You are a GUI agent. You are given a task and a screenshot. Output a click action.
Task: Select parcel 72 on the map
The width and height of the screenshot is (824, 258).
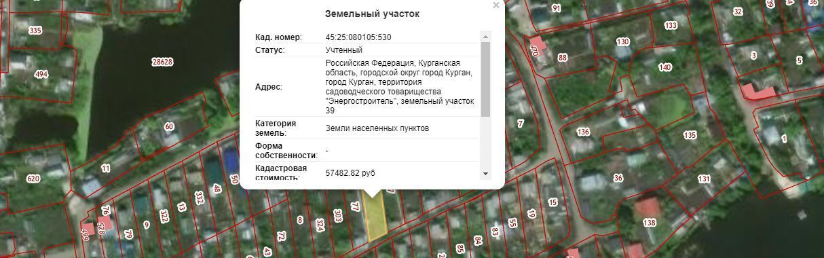tap(281, 236)
